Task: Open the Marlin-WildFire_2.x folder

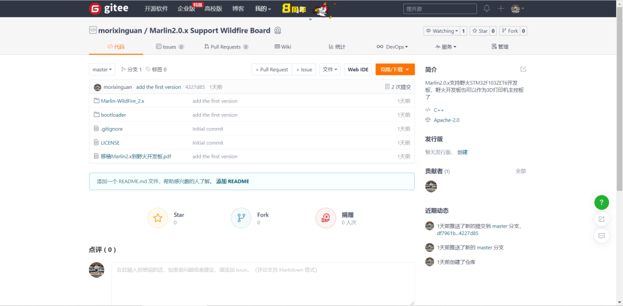Action: 122,101
